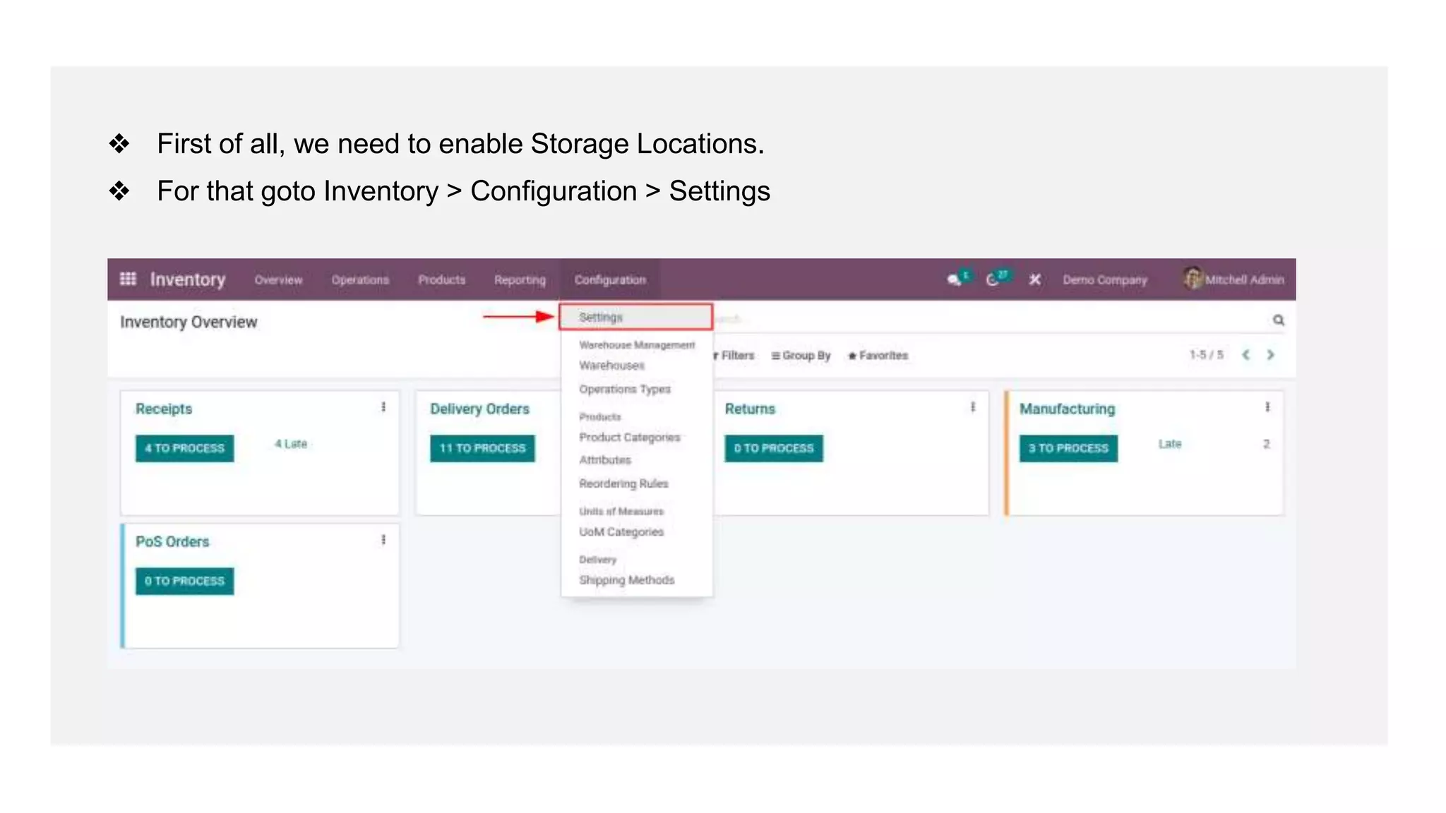Select Warehouses menu entry
1446x813 pixels.
[611, 366]
